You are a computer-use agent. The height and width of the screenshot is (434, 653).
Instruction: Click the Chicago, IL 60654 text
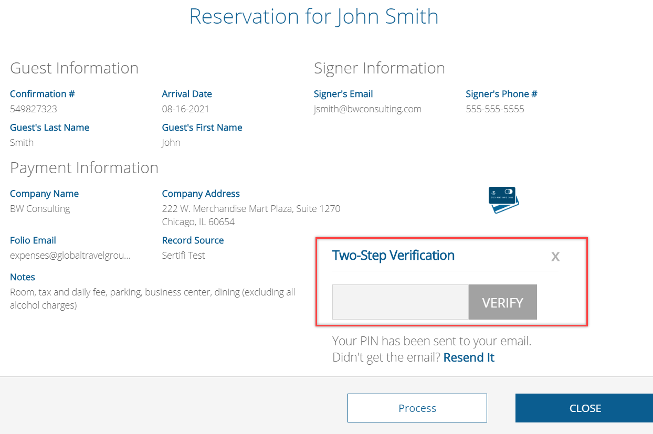[x=198, y=222]
